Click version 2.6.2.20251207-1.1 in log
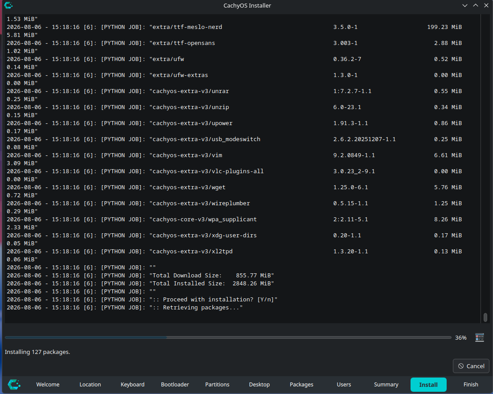The height and width of the screenshot is (394, 493). [x=365, y=139]
